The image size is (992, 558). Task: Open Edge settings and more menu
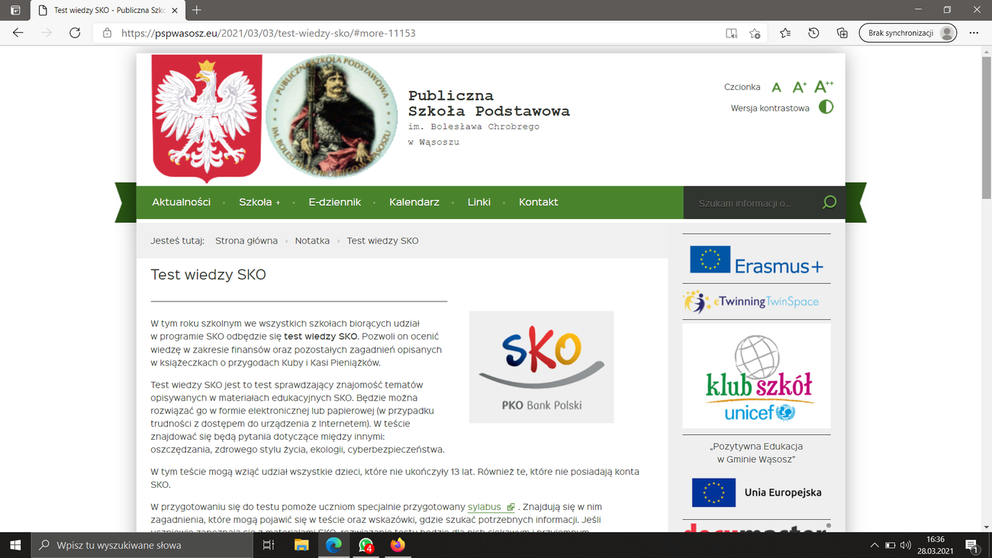pyautogui.click(x=974, y=33)
